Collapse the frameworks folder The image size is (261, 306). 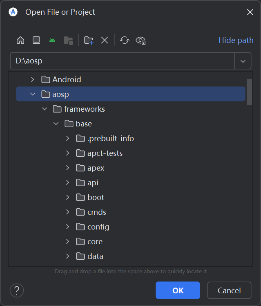tap(45, 109)
